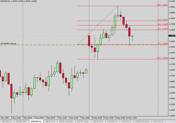Click the 1.30860 price axis label

(172, 7)
